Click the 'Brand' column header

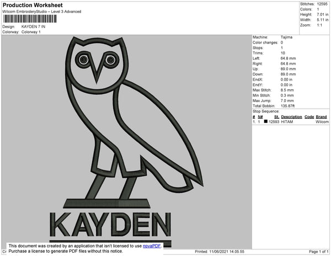click(321, 117)
